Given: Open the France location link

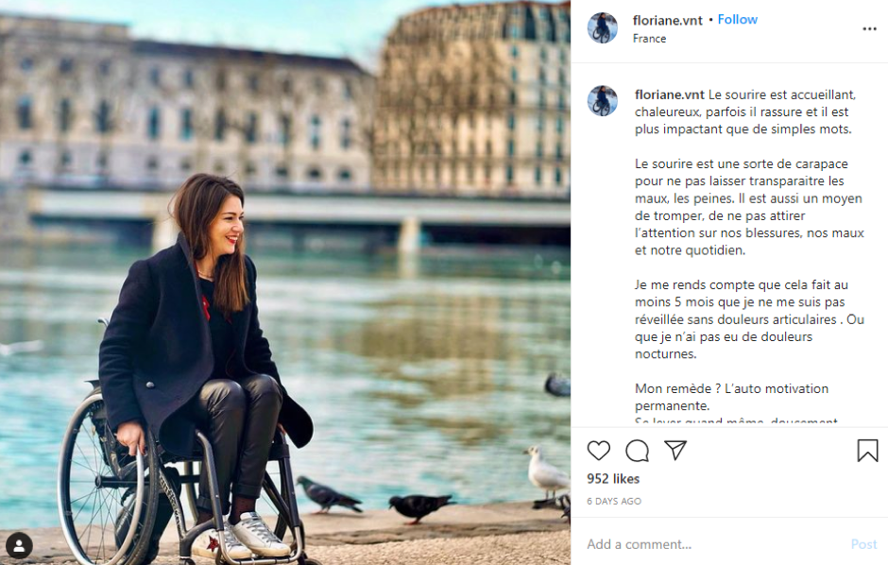Looking at the screenshot, I should tap(649, 39).
